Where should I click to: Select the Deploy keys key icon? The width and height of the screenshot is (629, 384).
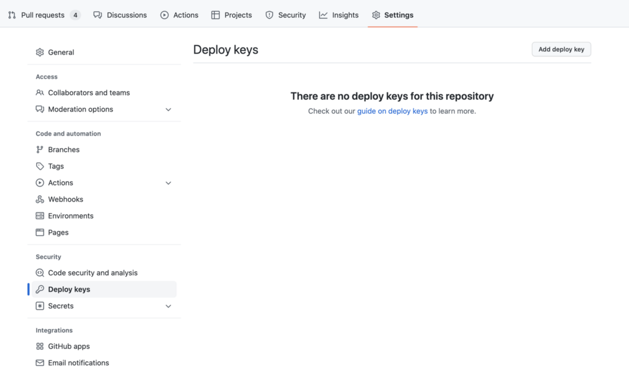[40, 289]
